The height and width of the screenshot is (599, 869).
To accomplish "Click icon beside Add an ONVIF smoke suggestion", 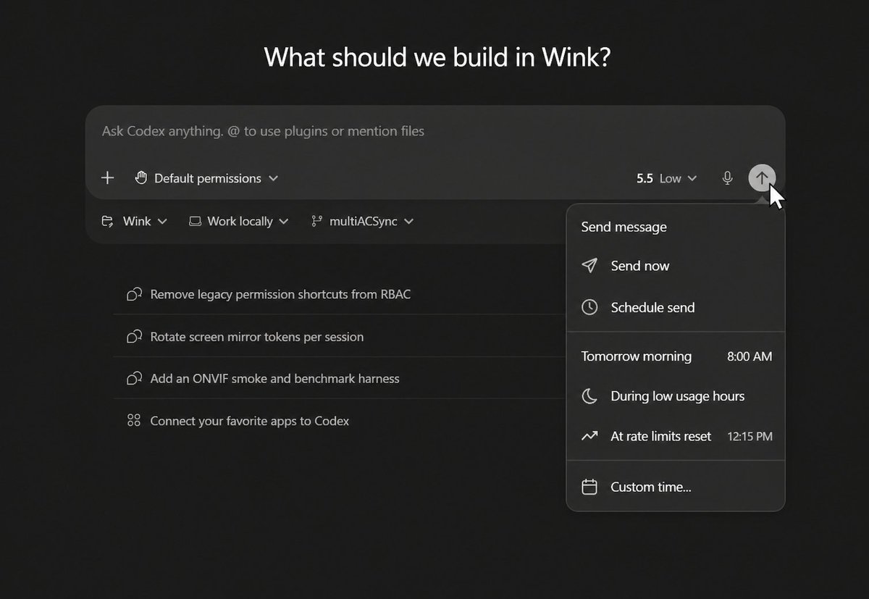I will tap(134, 378).
